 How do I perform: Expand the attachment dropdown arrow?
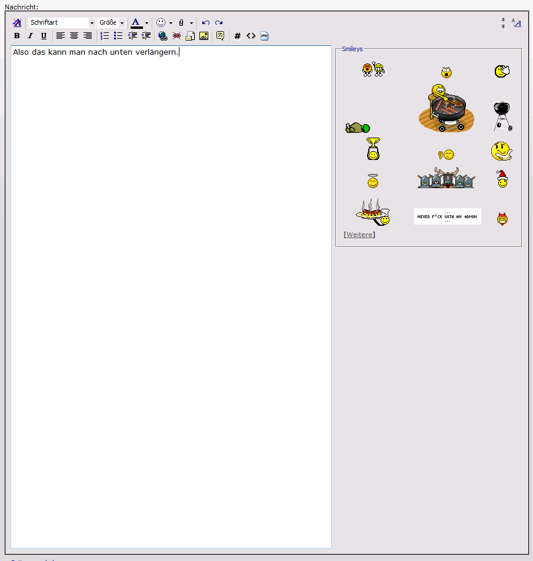click(192, 23)
